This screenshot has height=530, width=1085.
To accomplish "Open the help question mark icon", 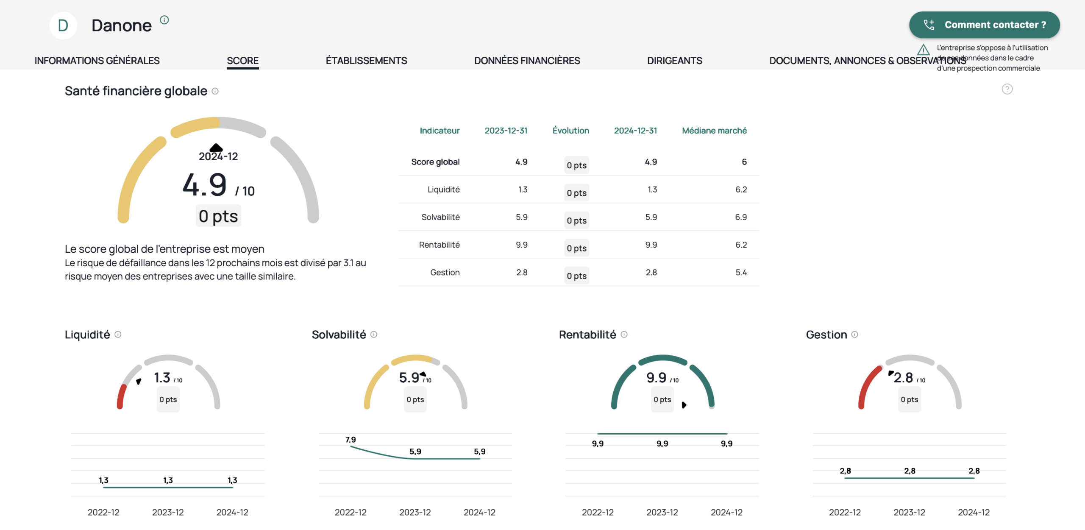I will tap(1007, 89).
